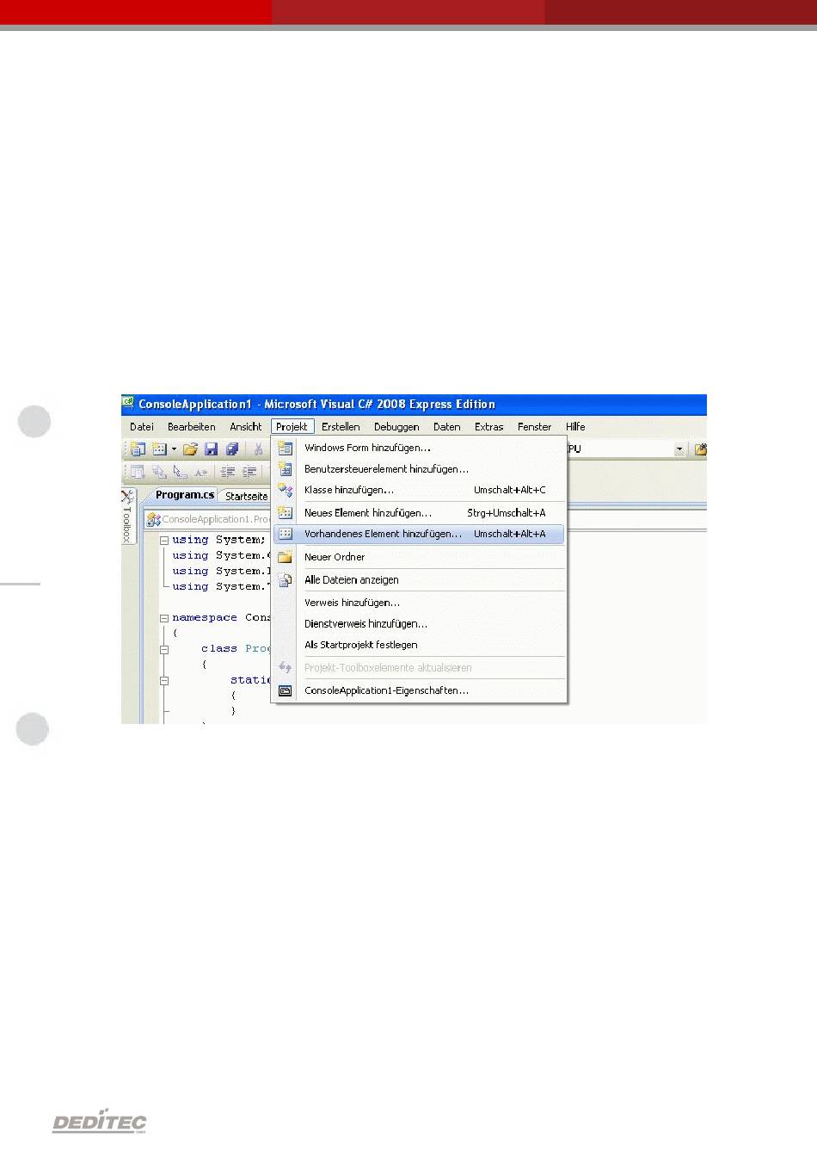Viewport: 817px width, 1157px height.
Task: Click the Cut scissors toolbar icon
Action: click(x=257, y=449)
